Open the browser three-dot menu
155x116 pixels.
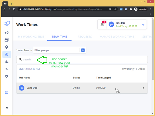click(151, 9)
